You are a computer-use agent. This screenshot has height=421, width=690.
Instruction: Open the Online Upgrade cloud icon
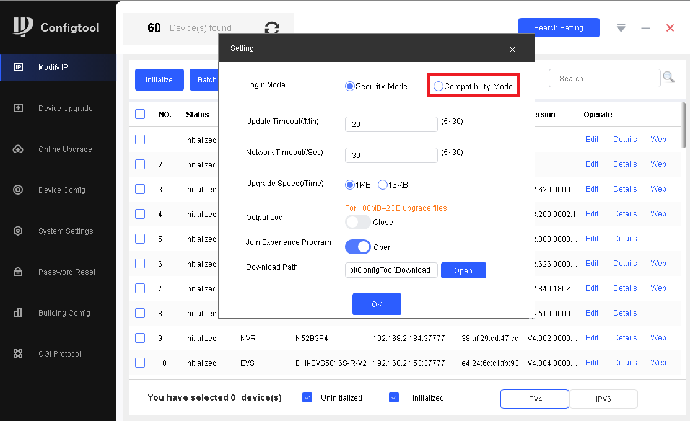click(x=18, y=149)
